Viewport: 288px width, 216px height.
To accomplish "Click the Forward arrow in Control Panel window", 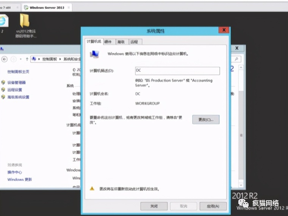I will pos(13,59).
